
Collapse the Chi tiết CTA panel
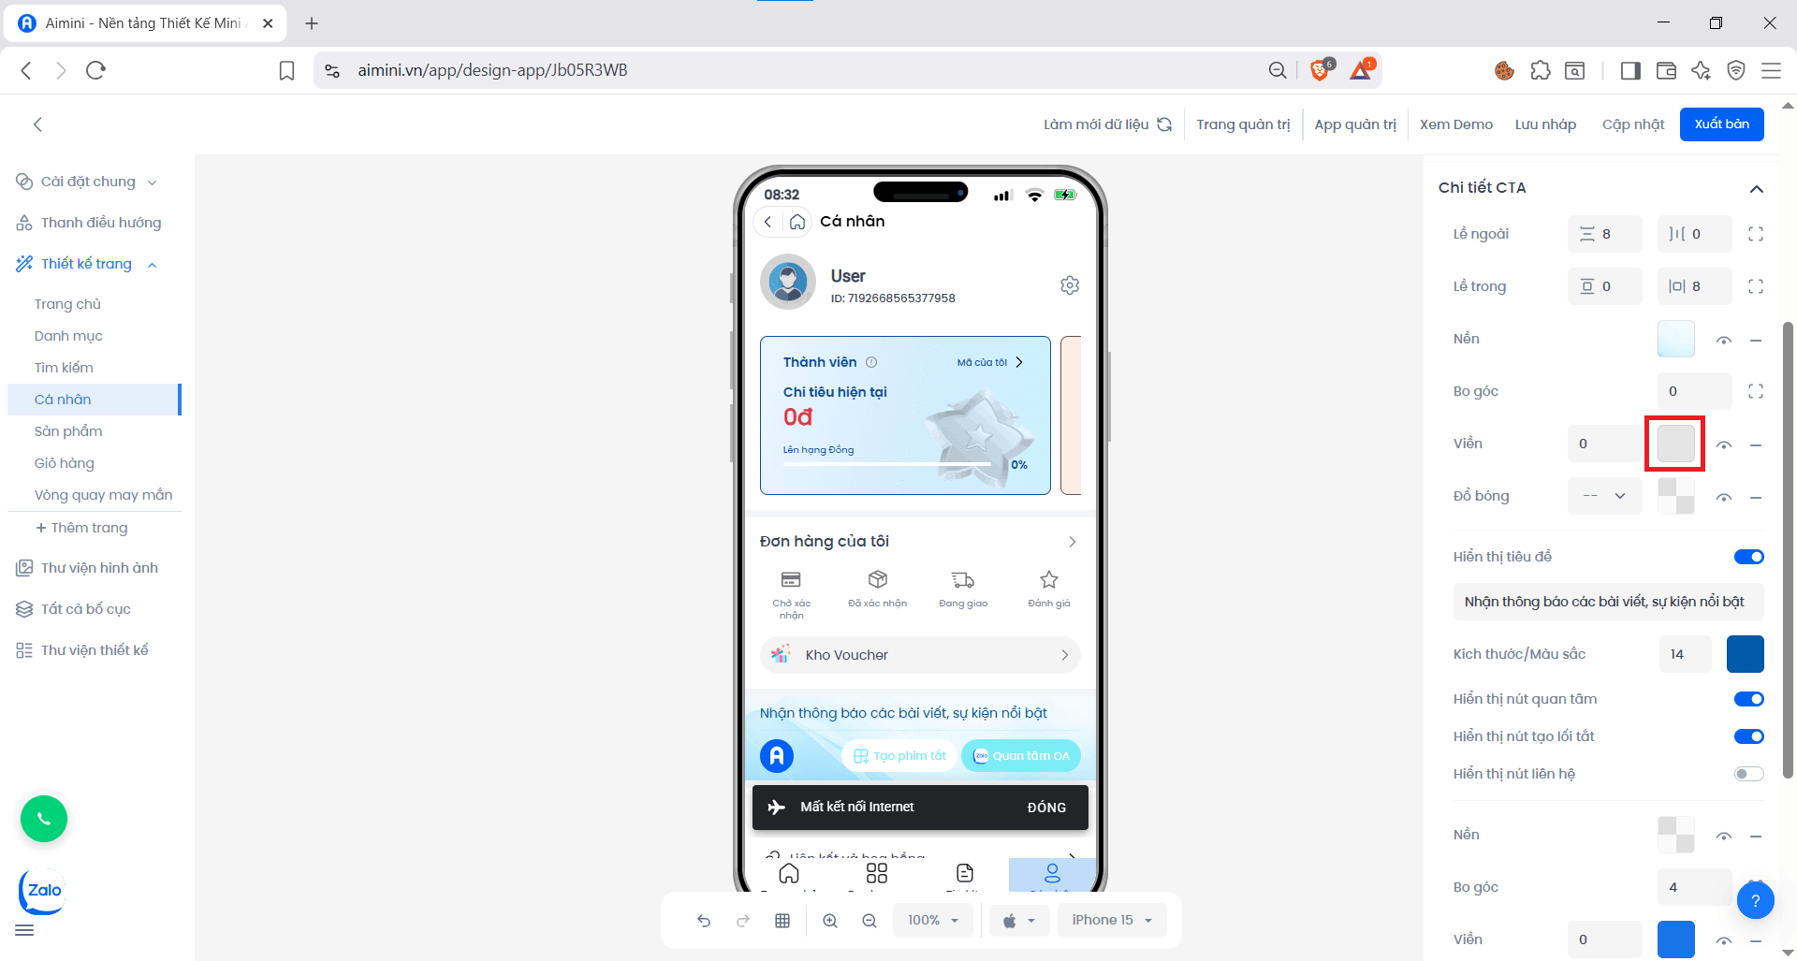pos(1757,187)
